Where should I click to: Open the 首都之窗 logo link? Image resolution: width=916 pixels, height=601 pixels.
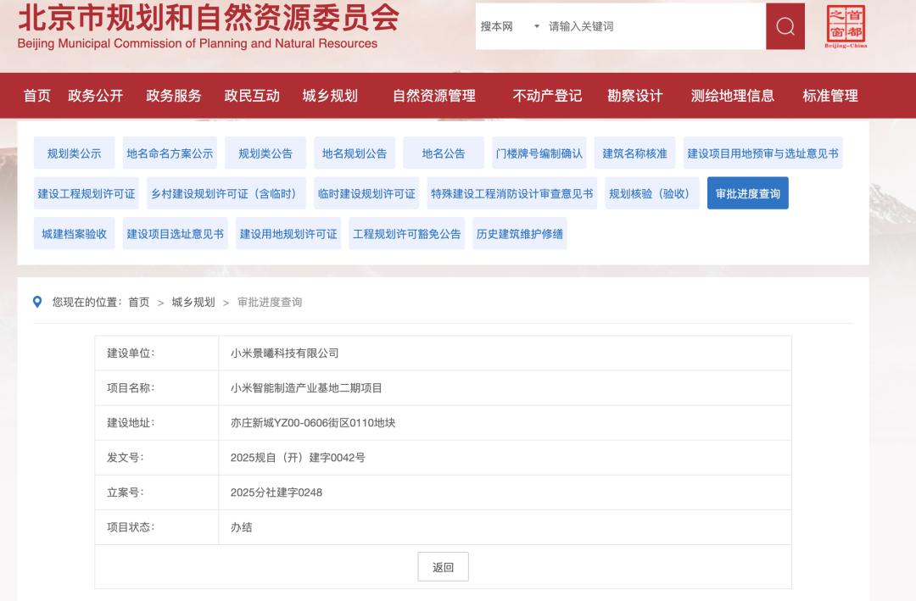pos(845,26)
